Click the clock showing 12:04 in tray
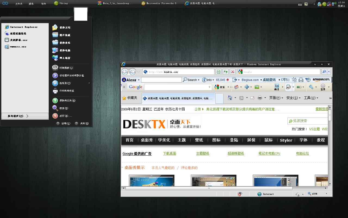The width and height of the screenshot is (348, 218). (x=341, y=2)
